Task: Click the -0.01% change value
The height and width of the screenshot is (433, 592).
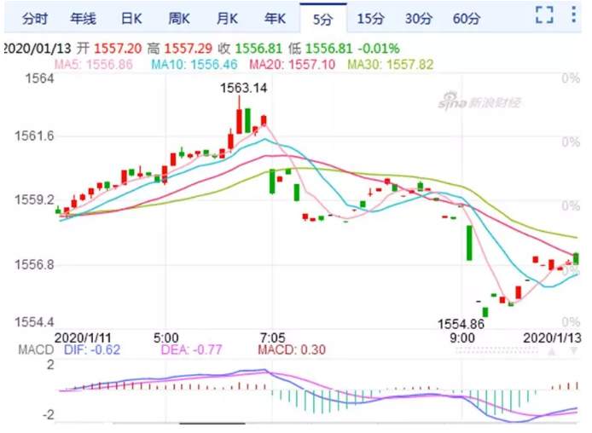Action: [x=378, y=49]
